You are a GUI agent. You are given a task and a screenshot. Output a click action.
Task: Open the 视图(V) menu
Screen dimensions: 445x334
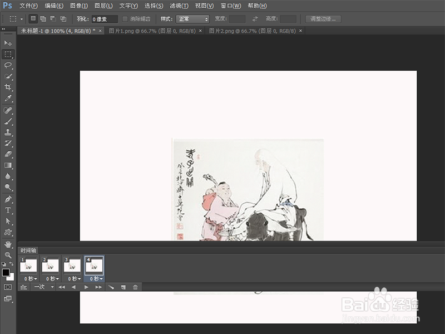coord(204,6)
